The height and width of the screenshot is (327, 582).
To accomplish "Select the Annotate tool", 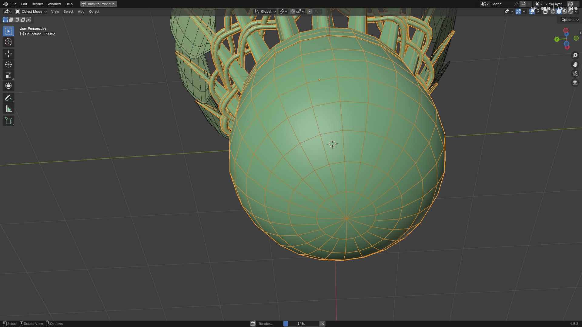I will [8, 98].
